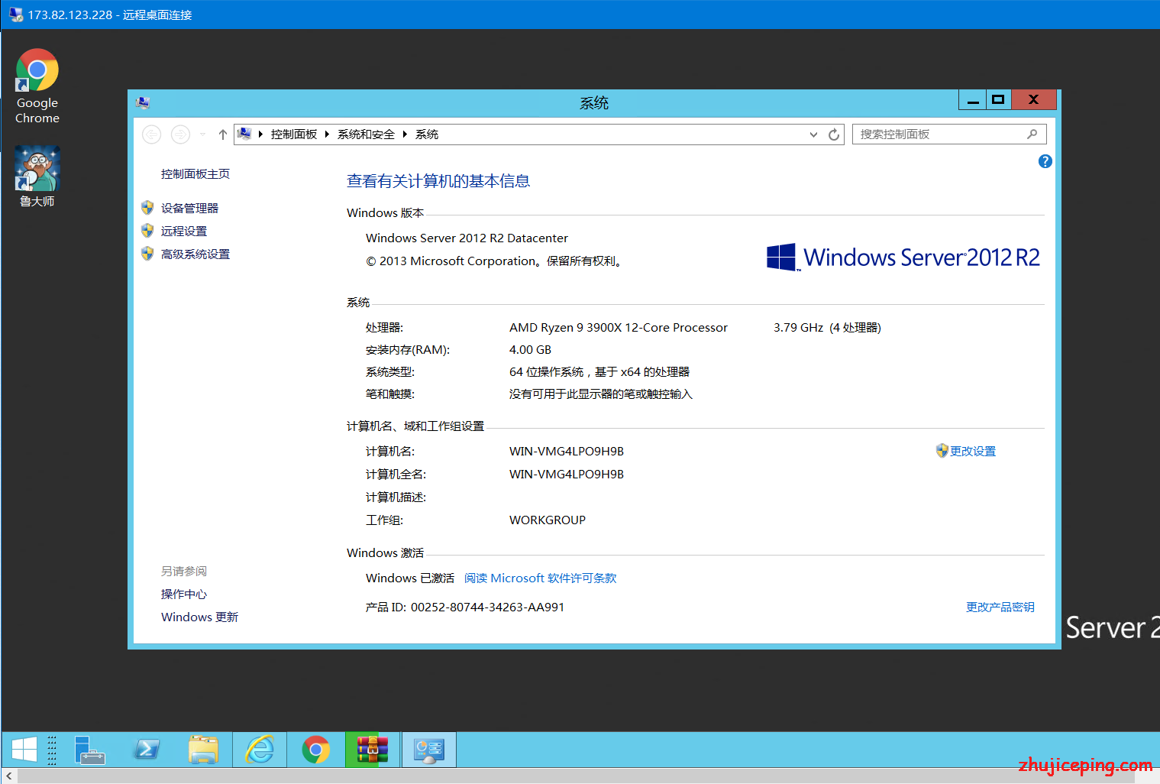1160x784 pixels.
Task: Read the Microsoft 软件许可条款 link
Action: [x=541, y=578]
